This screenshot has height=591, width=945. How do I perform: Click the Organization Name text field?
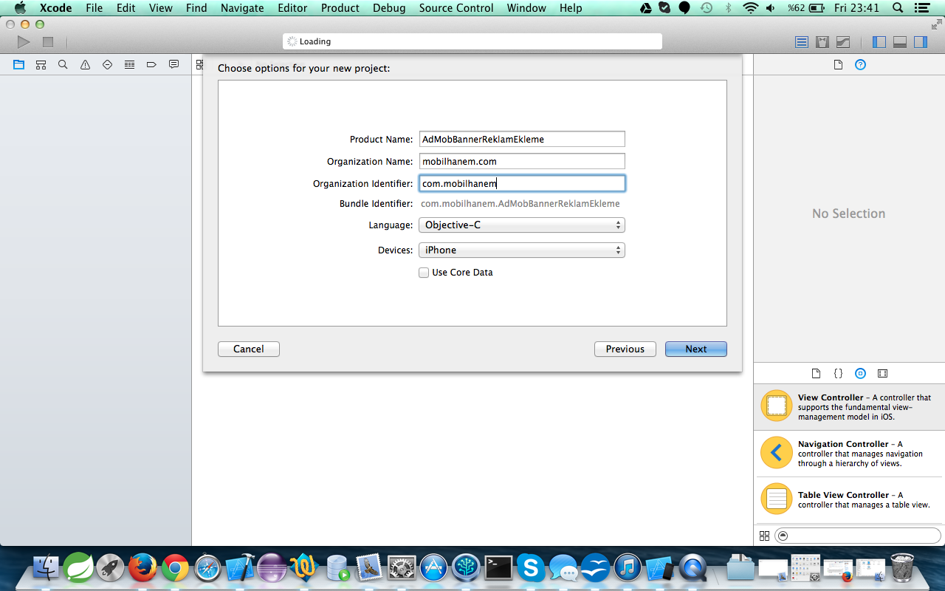pos(522,161)
